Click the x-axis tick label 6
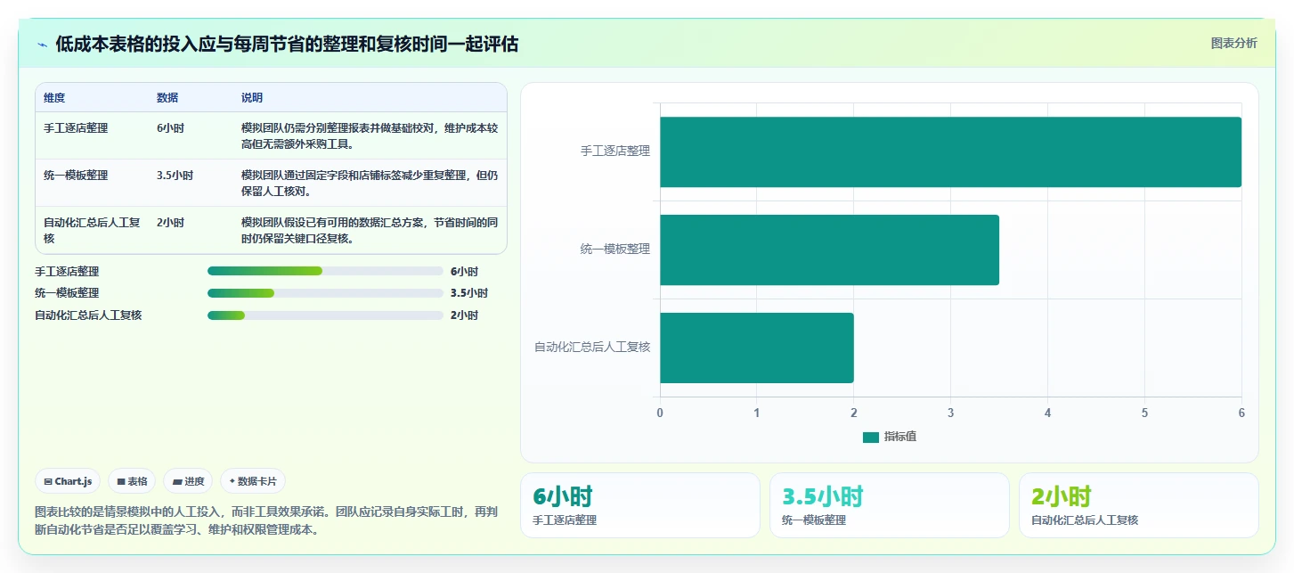Viewport: 1294px width, 573px height. pyautogui.click(x=1241, y=413)
